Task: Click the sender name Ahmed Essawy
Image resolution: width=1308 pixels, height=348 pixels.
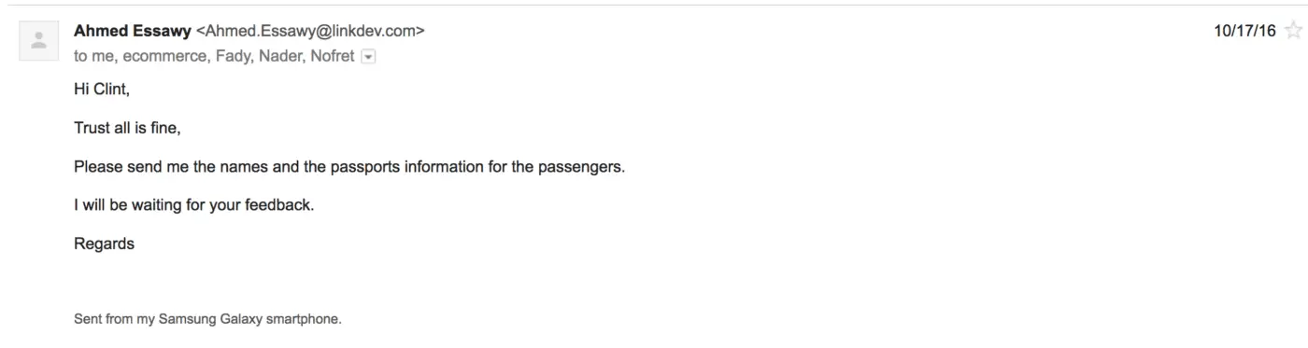Action: point(133,32)
